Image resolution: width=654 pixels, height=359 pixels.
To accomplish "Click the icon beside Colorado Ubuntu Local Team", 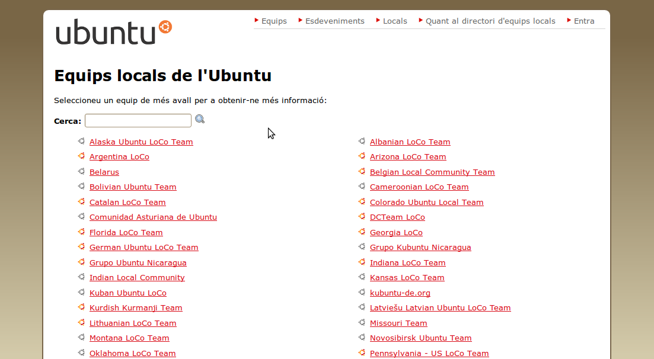I will pyautogui.click(x=362, y=202).
